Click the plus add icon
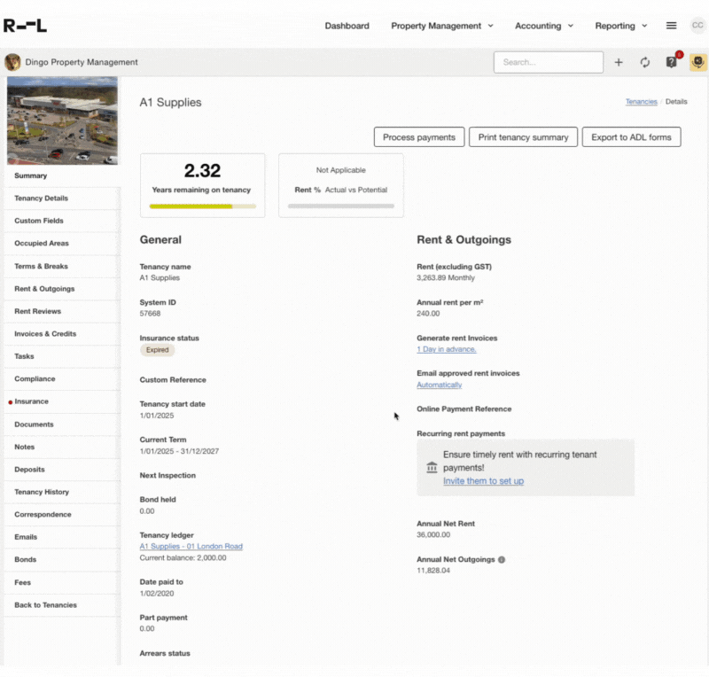 [x=619, y=62]
